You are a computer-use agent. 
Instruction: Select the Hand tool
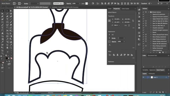[x=7, y=47]
